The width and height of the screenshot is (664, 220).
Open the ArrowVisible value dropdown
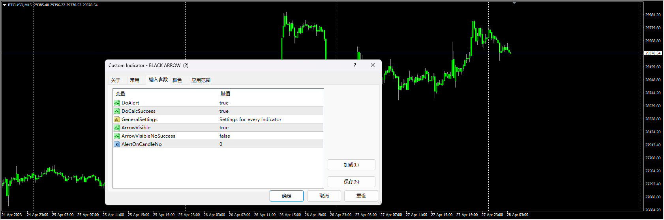click(x=270, y=128)
